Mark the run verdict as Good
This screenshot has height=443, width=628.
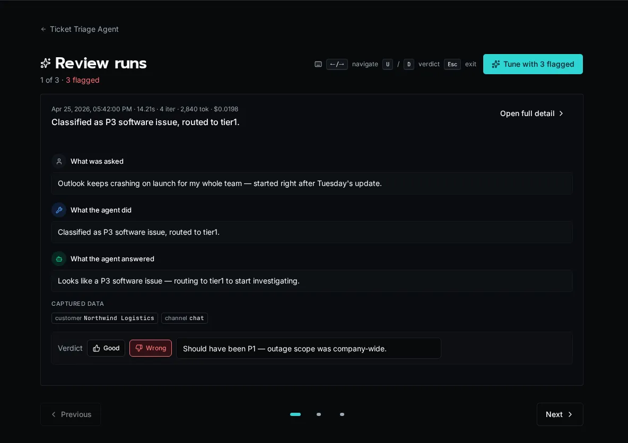pos(106,348)
